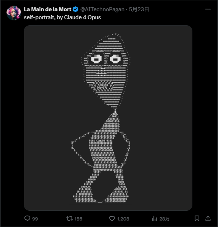Viewport: 218px width, 227px height.
Task: Click the 1,208 likes count
Action: point(123,219)
